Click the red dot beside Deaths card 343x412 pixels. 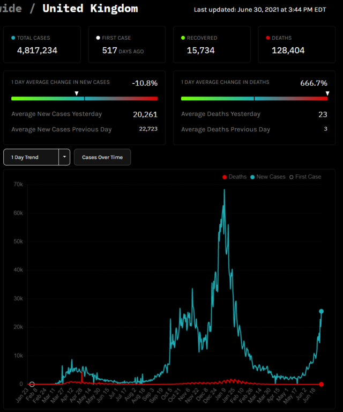point(267,38)
